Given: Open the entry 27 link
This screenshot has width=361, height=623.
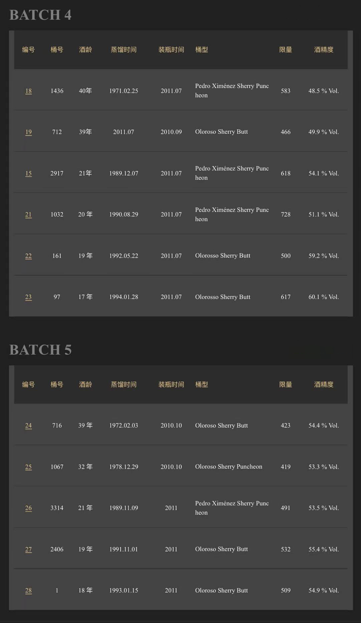Looking at the screenshot, I should (x=28, y=549).
